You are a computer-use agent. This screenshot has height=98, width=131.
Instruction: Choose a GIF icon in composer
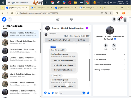tap(56, 93)
